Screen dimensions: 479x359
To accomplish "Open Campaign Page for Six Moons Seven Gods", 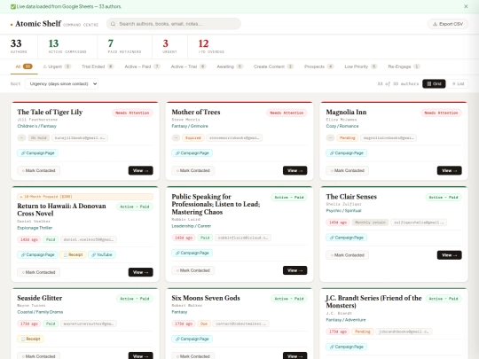I will pos(192,339).
